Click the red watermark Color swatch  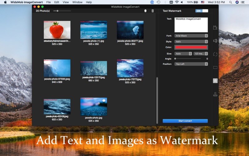coord(191,47)
